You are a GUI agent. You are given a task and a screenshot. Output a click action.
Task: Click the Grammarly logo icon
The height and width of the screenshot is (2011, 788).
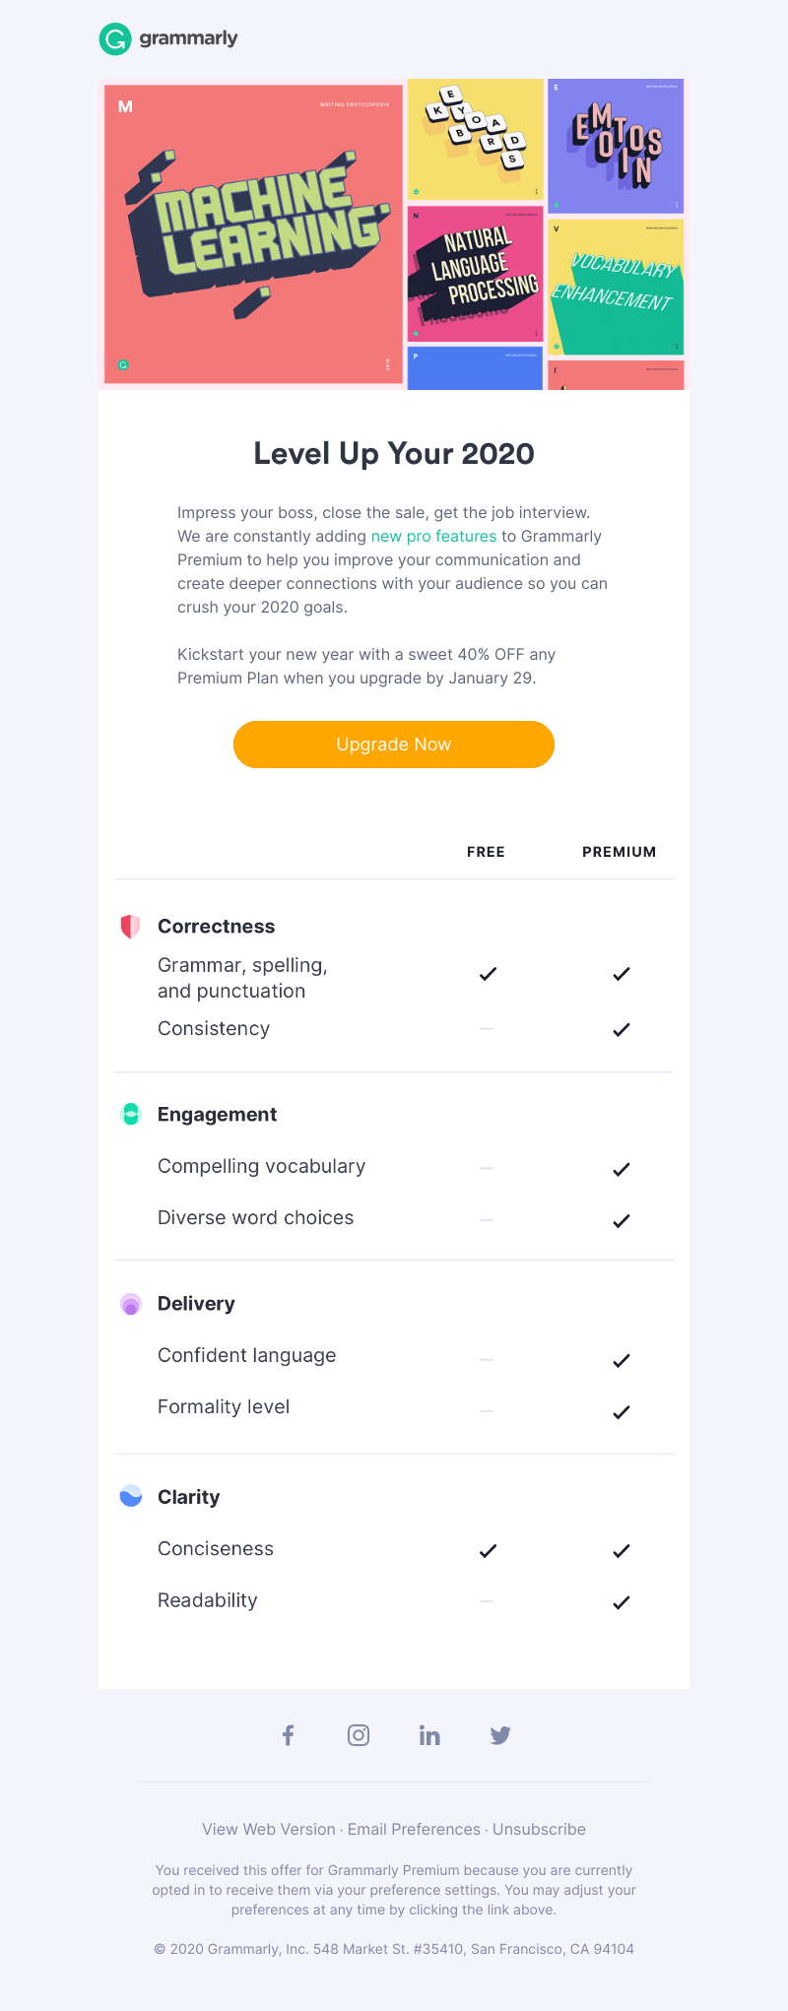(x=115, y=39)
